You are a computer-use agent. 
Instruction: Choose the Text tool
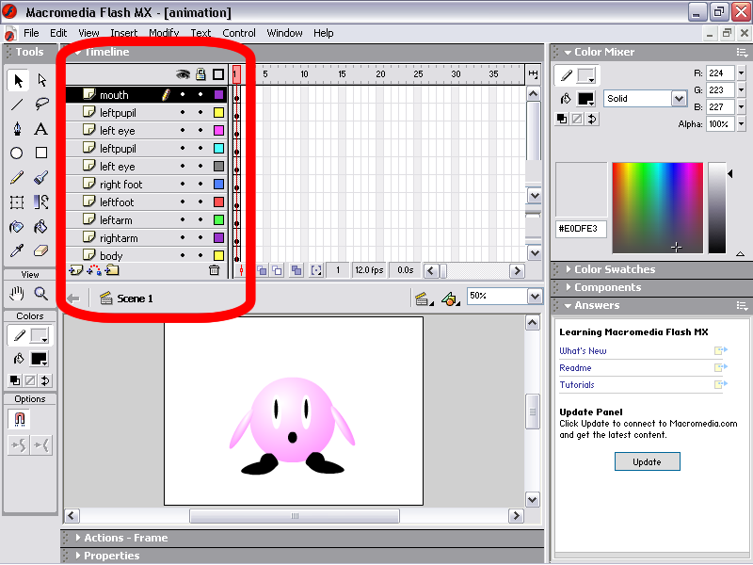(x=41, y=129)
